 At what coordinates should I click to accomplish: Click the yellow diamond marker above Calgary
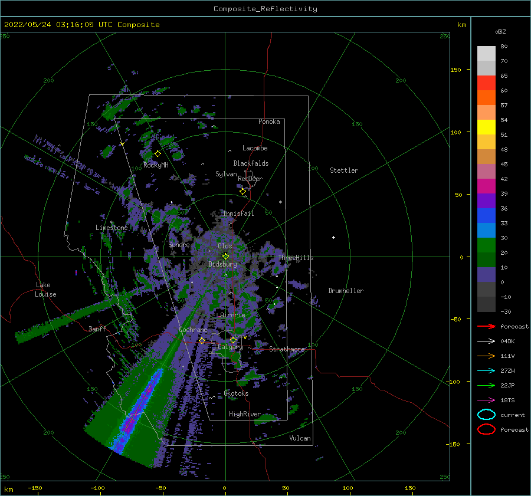tap(233, 340)
